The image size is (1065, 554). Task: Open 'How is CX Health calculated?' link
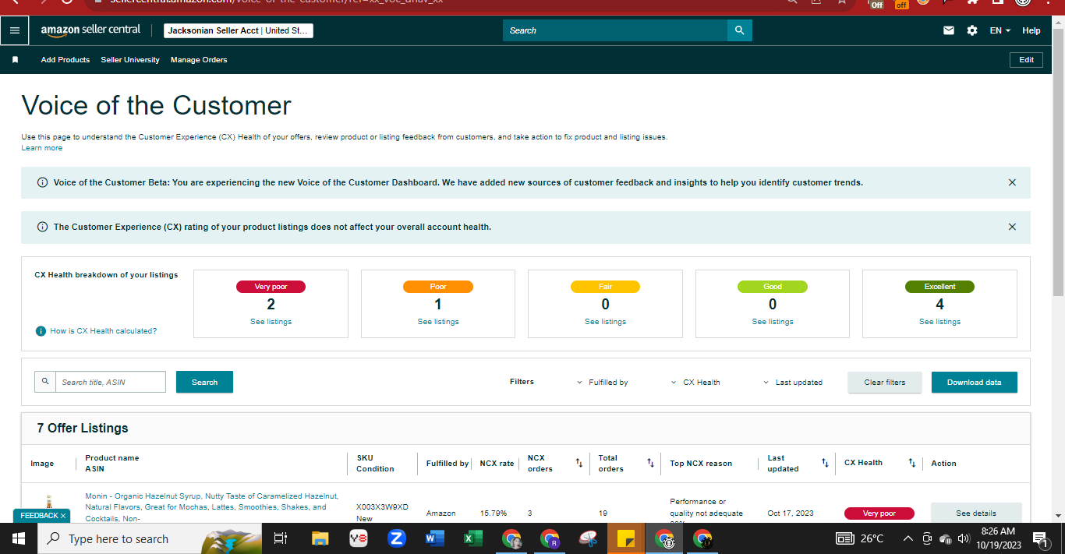103,331
